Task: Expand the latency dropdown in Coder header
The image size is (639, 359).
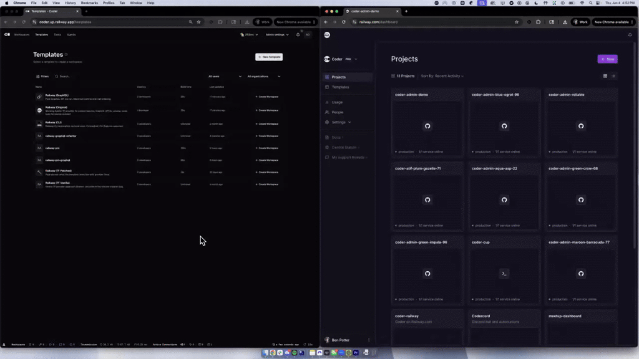Action: (x=249, y=35)
